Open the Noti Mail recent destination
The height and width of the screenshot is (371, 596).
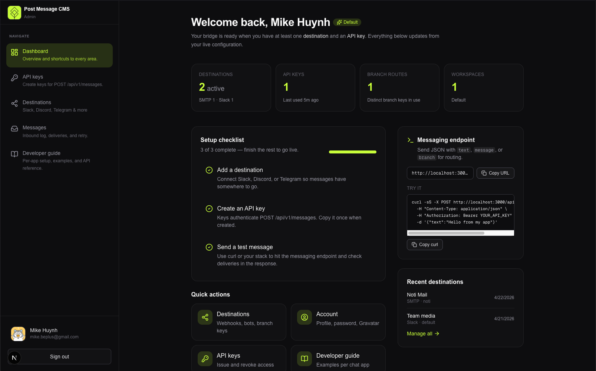pos(461,298)
